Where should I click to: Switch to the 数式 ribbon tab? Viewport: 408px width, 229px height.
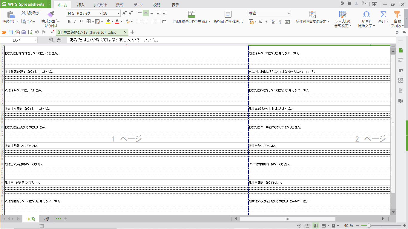point(120,5)
